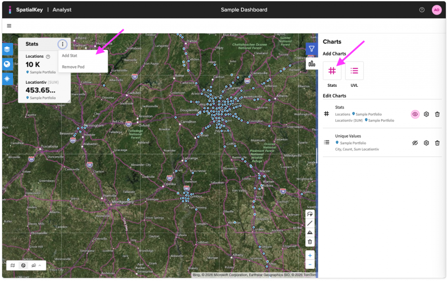This screenshot has width=448, height=281.
Task: Open the charts icon below the filter on the map
Action: pyautogui.click(x=311, y=64)
